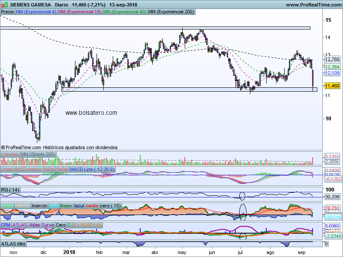The image size is (343, 257).
Task: Click the 12,760 price label on axis
Action: coord(332,59)
